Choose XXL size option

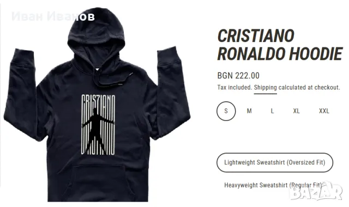(x=324, y=111)
